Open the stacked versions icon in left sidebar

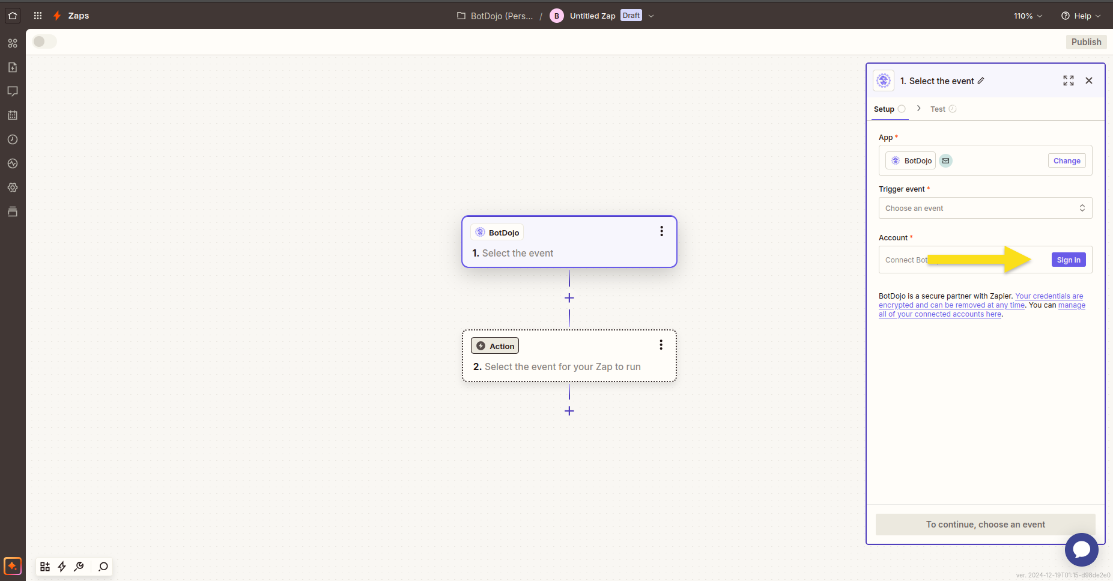click(13, 211)
